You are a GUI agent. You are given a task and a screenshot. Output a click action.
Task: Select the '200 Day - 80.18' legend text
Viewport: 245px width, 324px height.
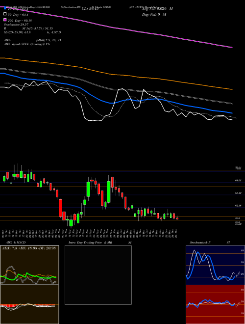point(20,21)
